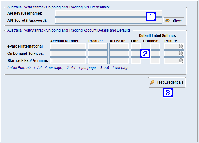Click On Demand Services ATL/SOD field
The width and height of the screenshot is (199, 143).
pos(119,54)
